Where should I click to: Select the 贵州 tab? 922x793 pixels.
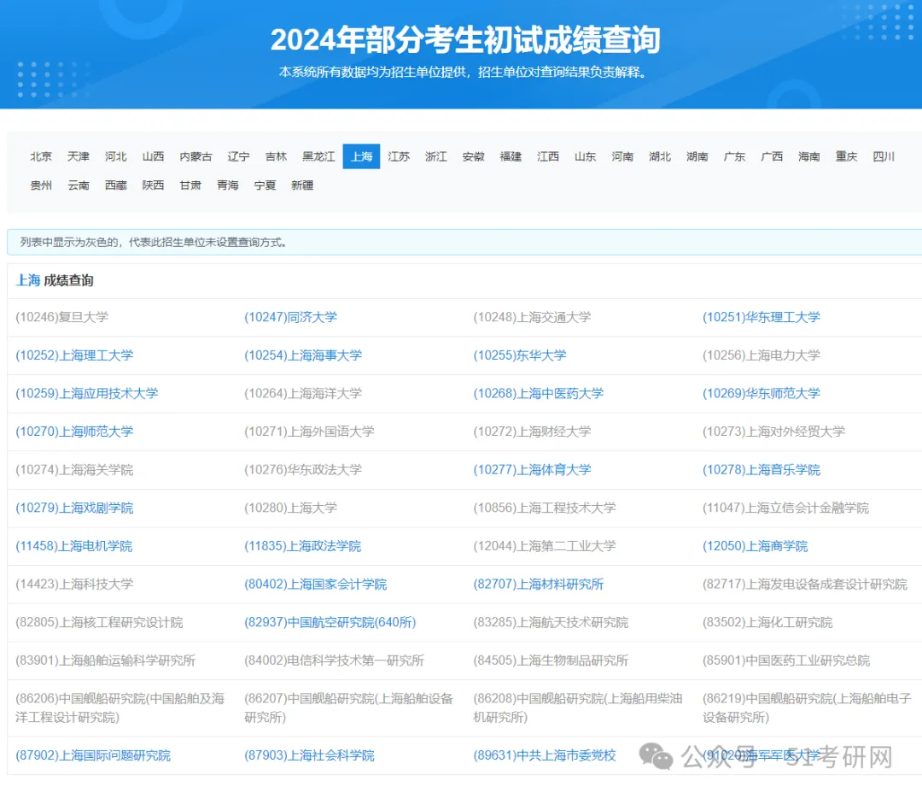[x=41, y=185]
